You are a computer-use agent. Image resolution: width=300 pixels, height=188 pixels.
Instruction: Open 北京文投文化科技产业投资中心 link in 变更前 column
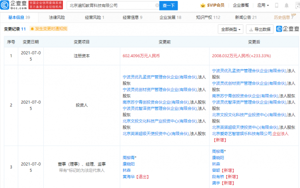(160, 121)
